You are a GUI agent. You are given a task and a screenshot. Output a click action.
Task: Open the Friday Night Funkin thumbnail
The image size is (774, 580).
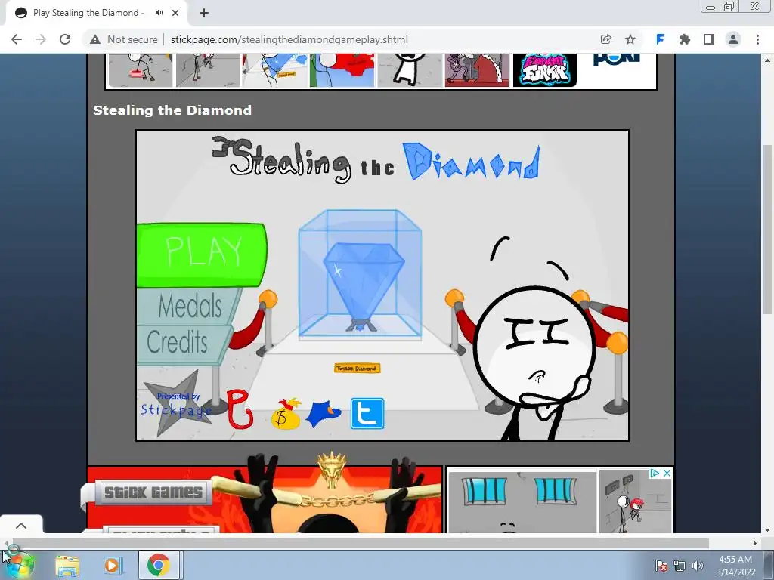pos(544,70)
